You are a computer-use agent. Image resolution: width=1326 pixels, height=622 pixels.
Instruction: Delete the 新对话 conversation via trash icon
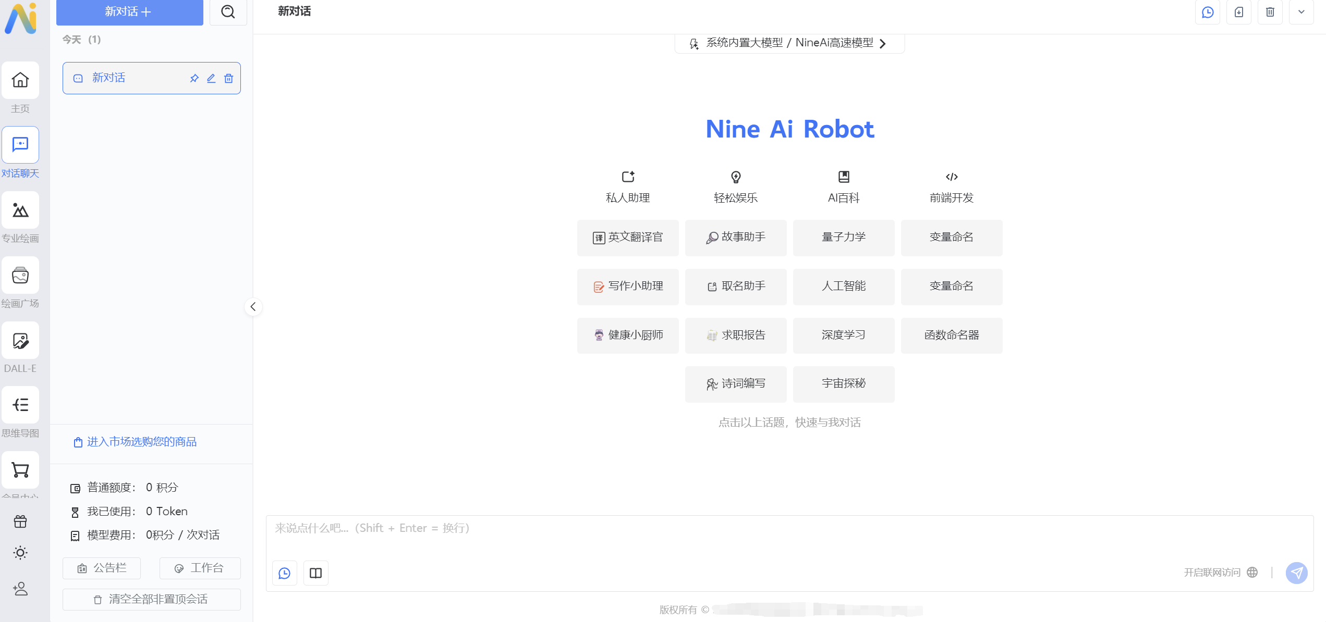[x=228, y=78]
